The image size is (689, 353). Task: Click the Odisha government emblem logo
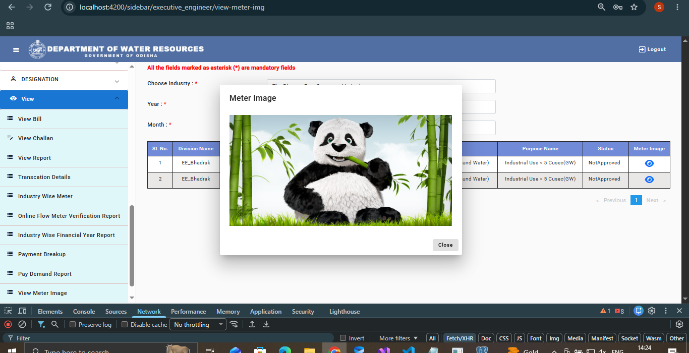(37, 49)
